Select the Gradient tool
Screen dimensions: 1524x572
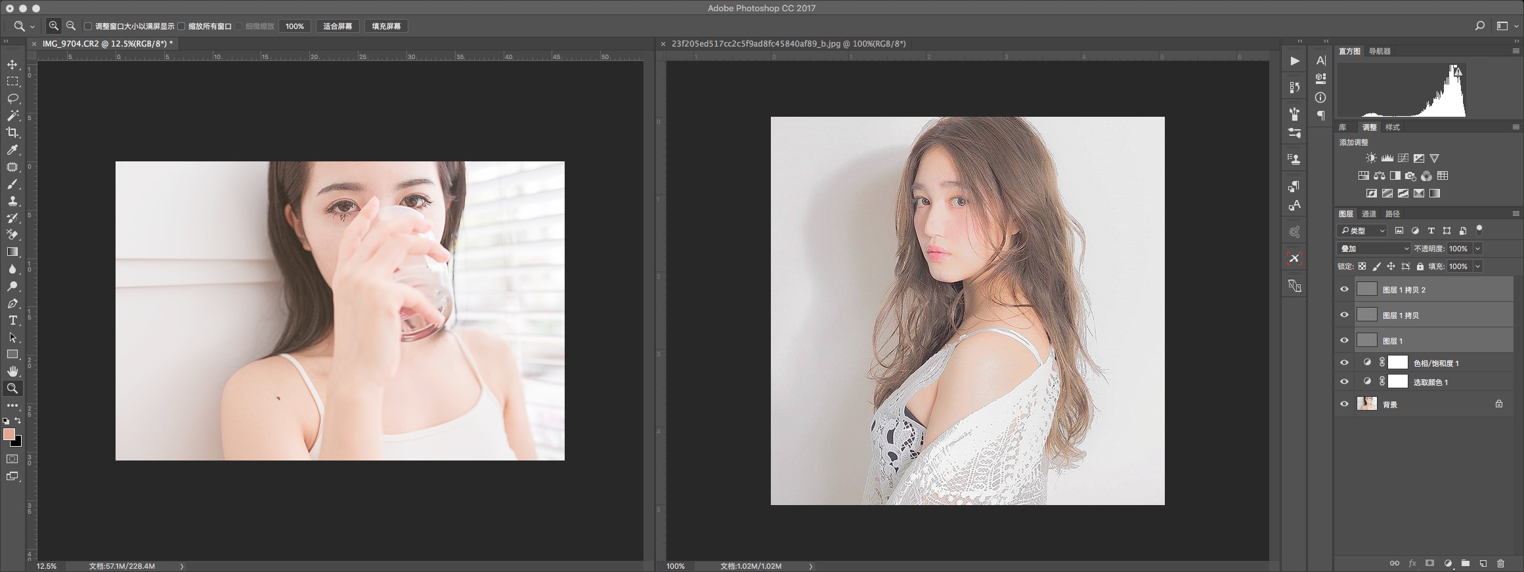pos(12,252)
